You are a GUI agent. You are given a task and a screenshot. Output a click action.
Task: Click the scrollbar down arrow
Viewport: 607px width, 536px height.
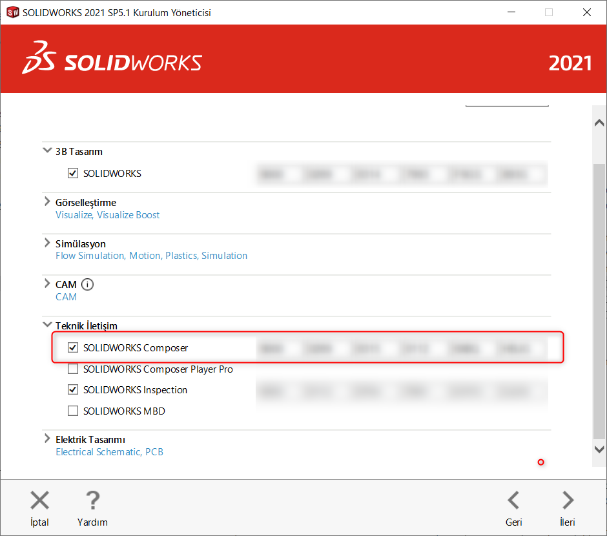pyautogui.click(x=599, y=449)
